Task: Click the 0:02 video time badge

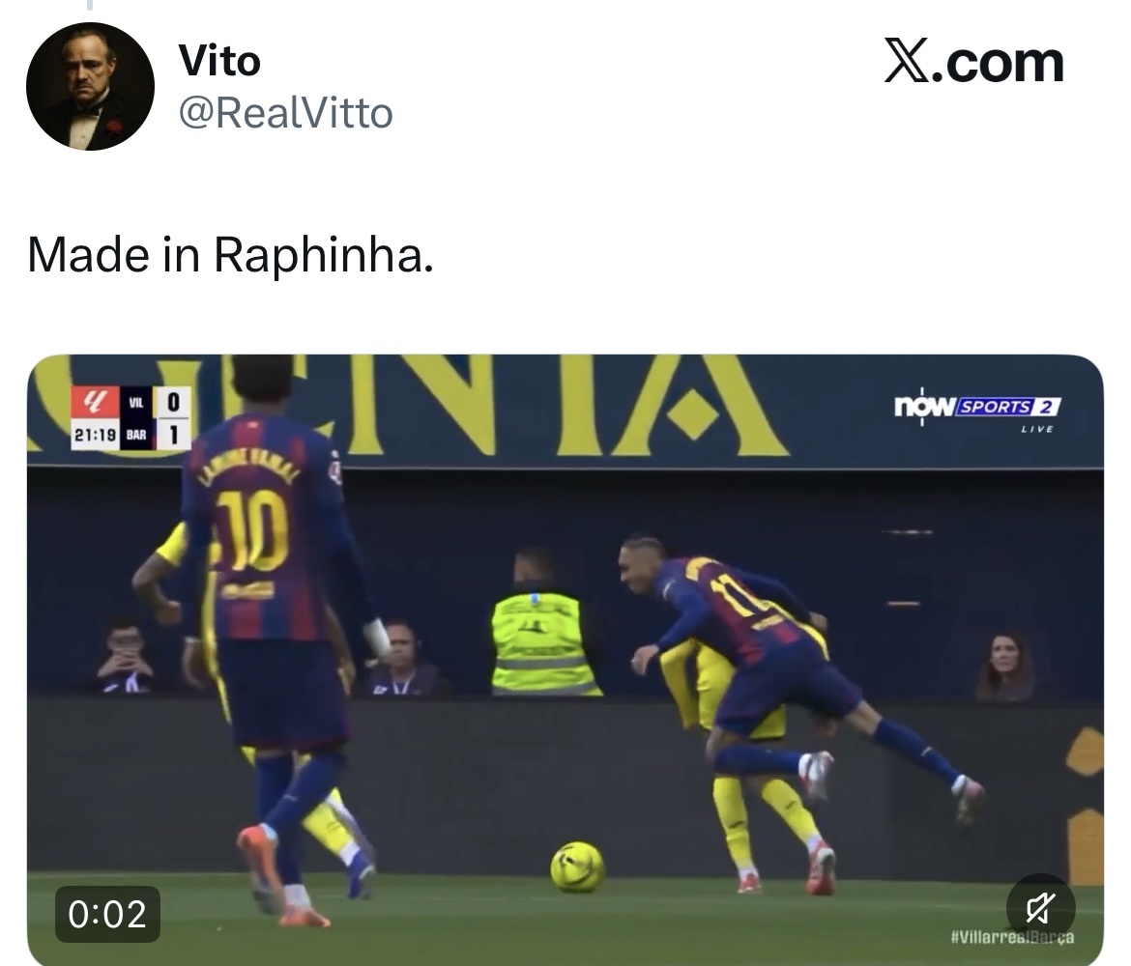Action: click(x=107, y=914)
